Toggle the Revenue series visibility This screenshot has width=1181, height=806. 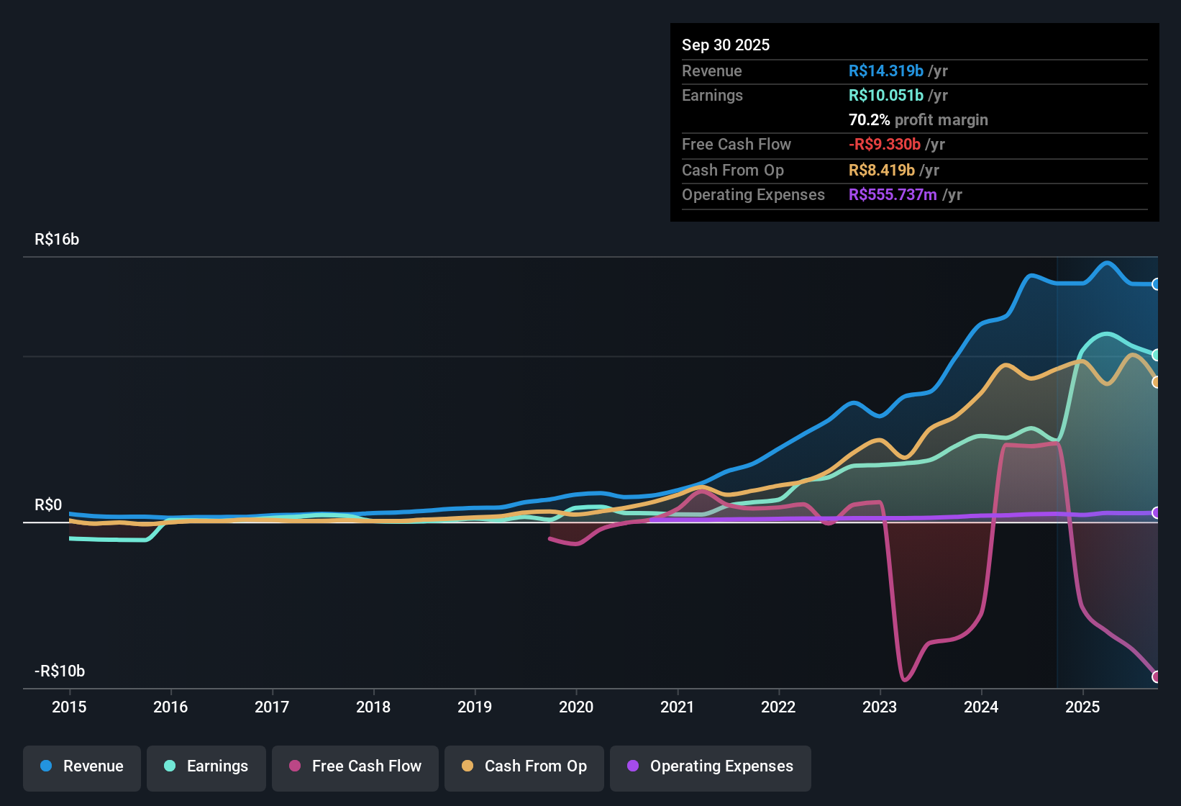coord(81,766)
